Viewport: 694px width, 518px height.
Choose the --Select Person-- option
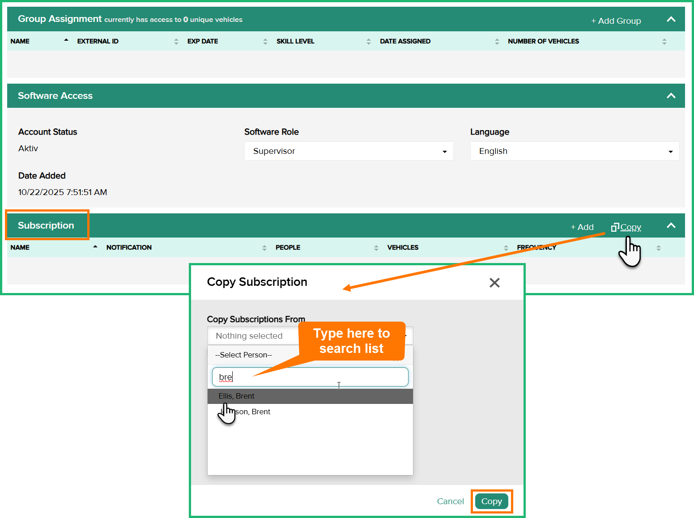244,355
